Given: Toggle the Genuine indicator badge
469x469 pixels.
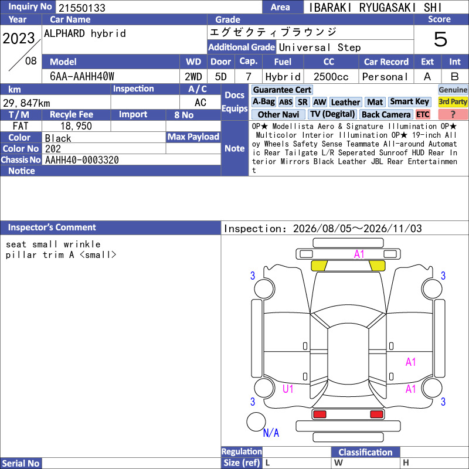Looking at the screenshot, I should 453,90.
